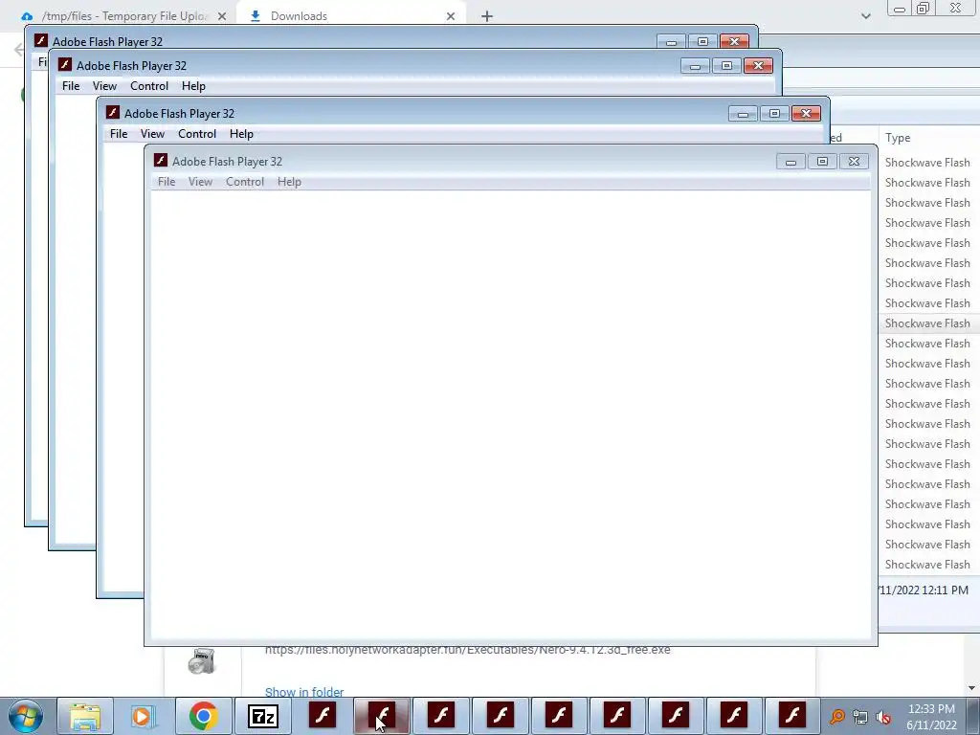Minimize the third Flash Player window
Viewport: 980px width, 735px height.
click(743, 113)
